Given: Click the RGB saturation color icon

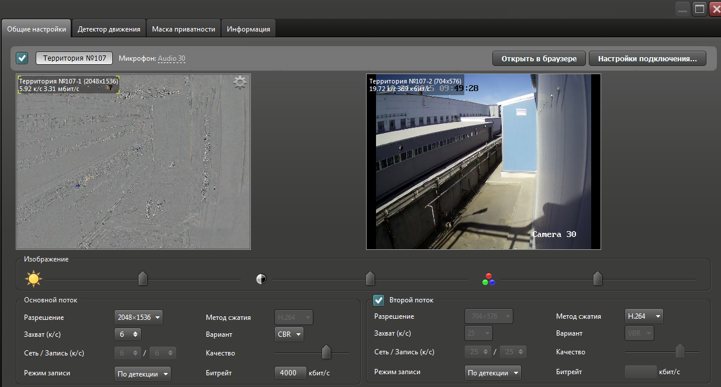Looking at the screenshot, I should 489,279.
